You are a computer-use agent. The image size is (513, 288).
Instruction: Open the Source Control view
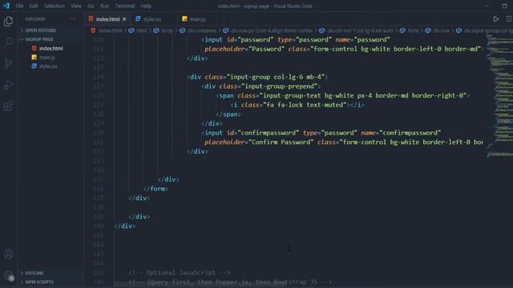tap(8, 63)
